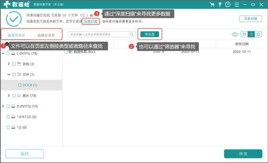Click the search magnifier icon

tap(132, 34)
